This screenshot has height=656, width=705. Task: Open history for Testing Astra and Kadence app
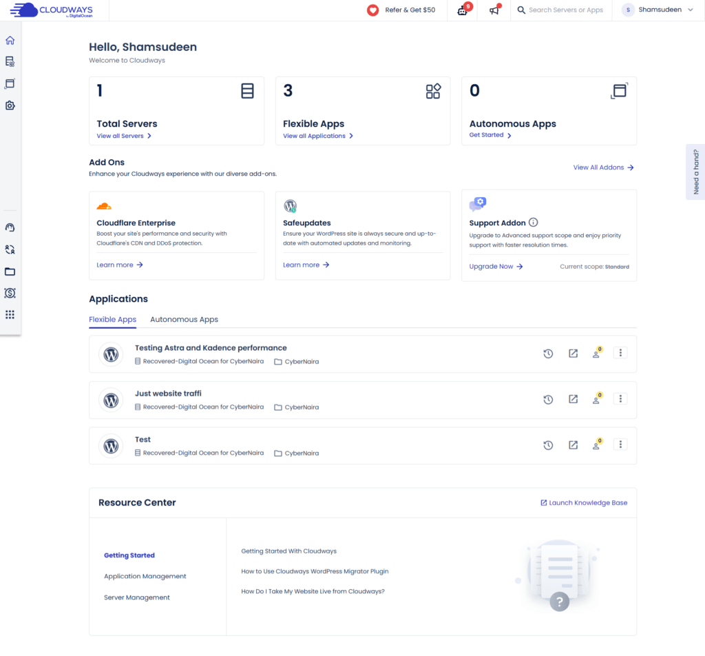point(548,353)
